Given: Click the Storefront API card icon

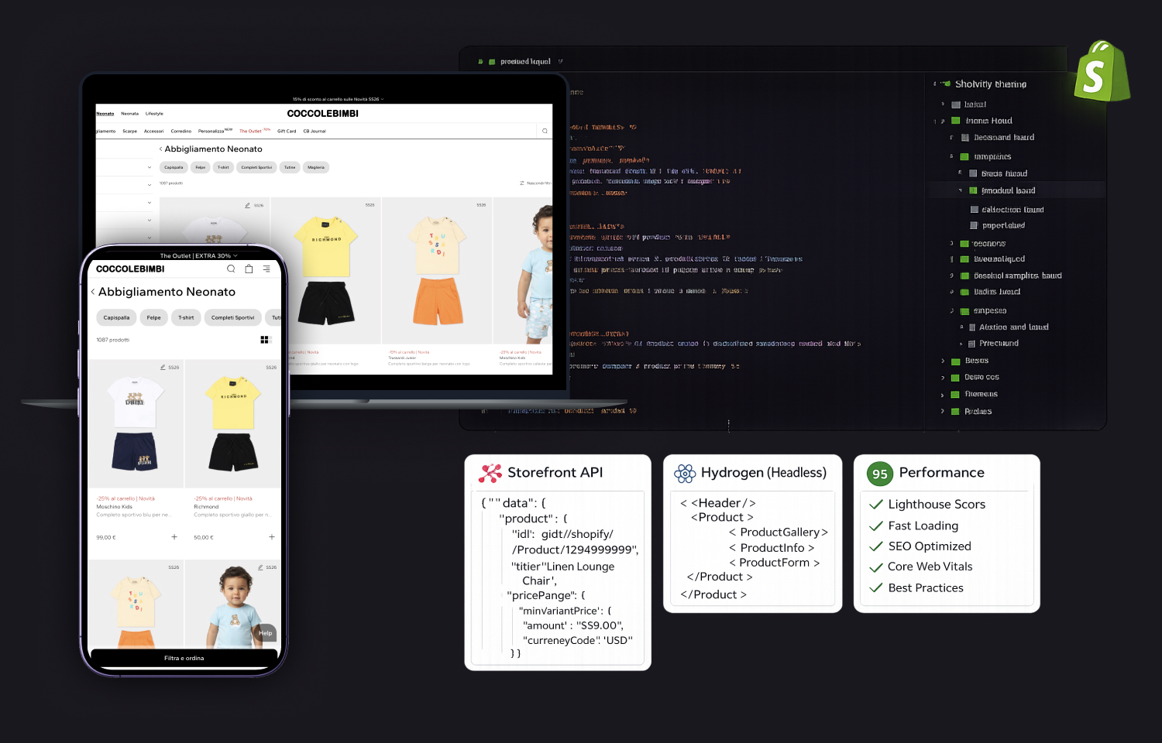Looking at the screenshot, I should tap(490, 473).
